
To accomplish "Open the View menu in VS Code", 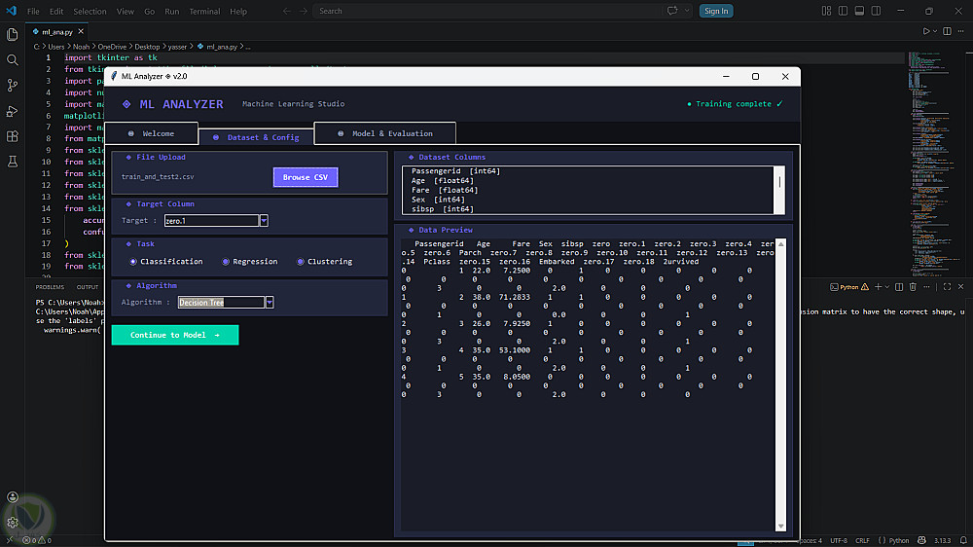I will [x=126, y=11].
